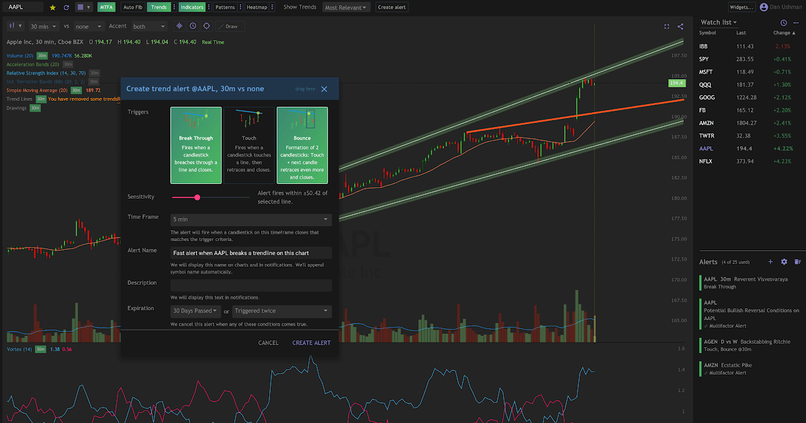The image size is (806, 423).
Task: Open the Most Relevant trends dropdown
Action: 345,7
